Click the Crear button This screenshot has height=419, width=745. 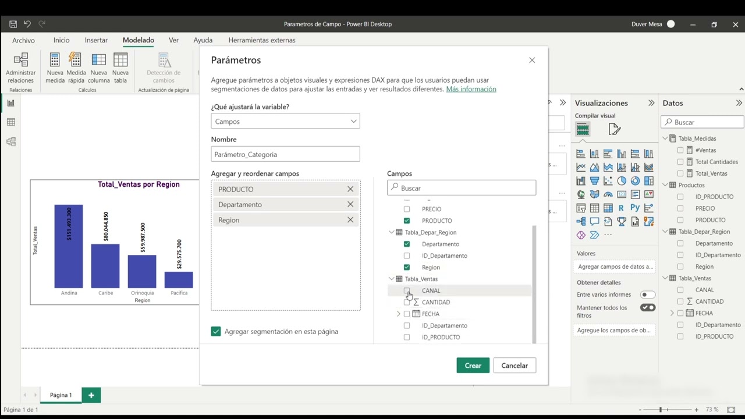coord(473,365)
